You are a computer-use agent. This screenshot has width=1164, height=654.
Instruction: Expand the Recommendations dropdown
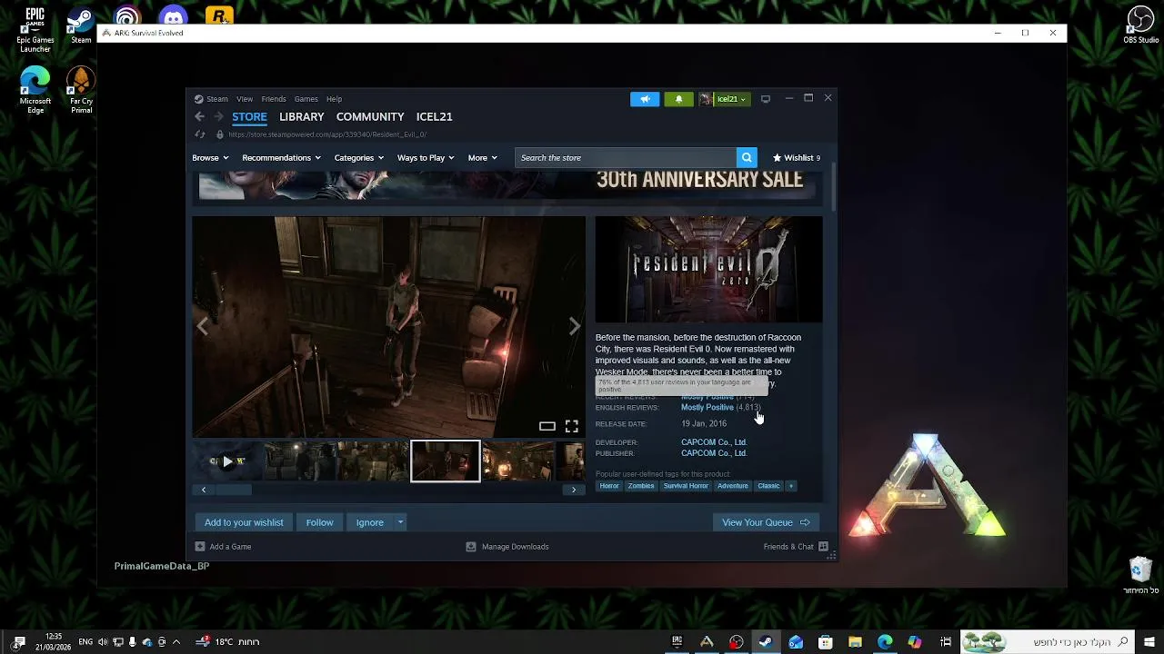coord(281,158)
